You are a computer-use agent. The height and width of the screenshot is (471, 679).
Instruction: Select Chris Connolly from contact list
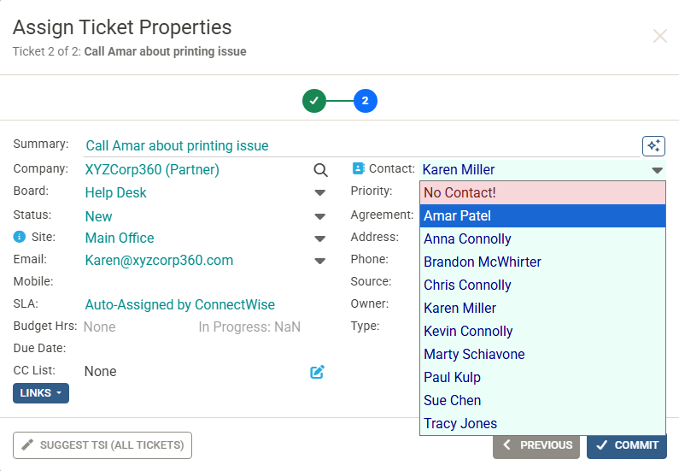click(x=542, y=285)
